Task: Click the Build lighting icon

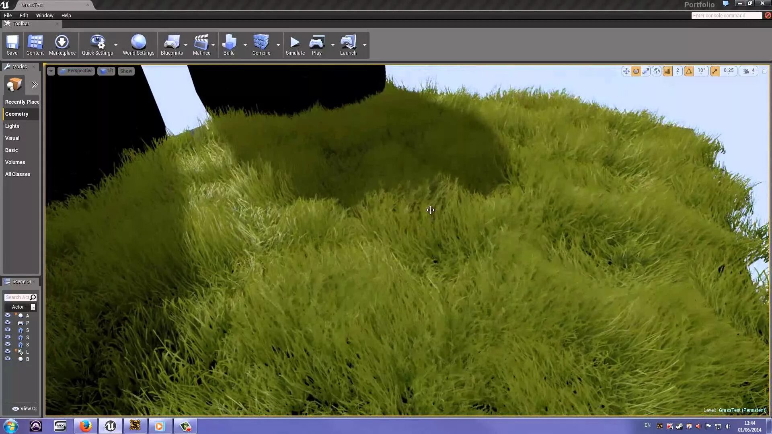Action: pyautogui.click(x=229, y=45)
